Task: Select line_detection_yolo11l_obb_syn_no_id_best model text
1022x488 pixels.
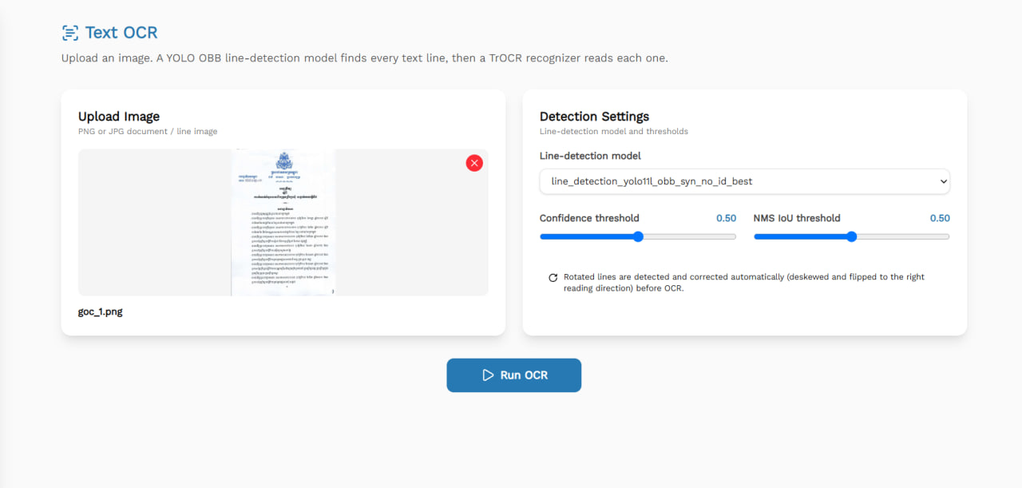Action: [x=652, y=181]
